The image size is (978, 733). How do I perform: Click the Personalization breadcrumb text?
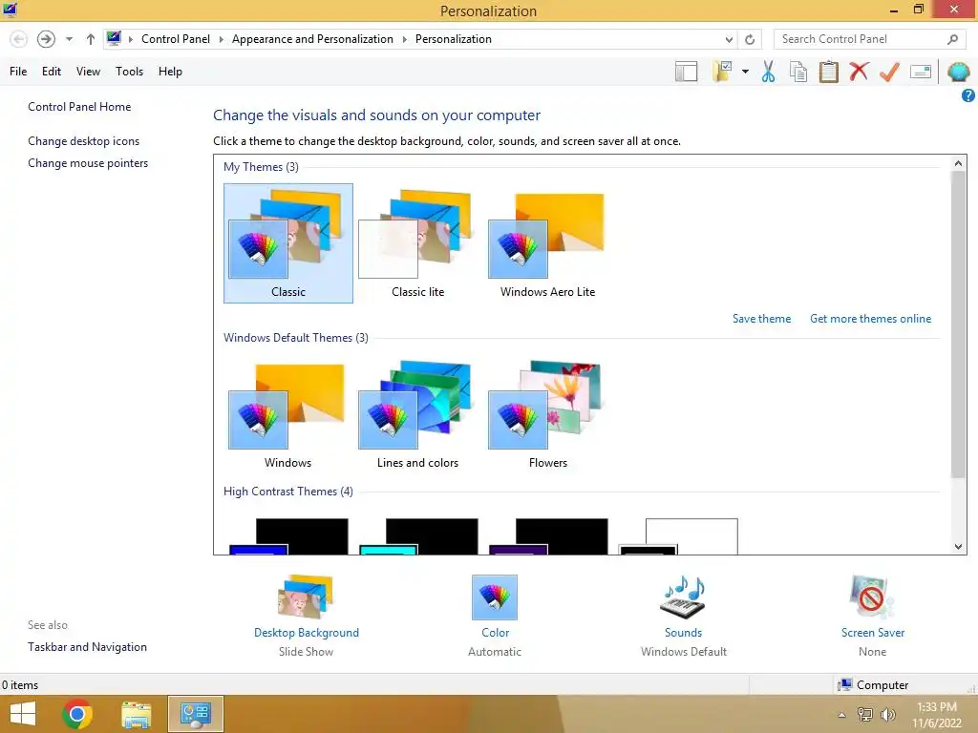[x=454, y=39]
